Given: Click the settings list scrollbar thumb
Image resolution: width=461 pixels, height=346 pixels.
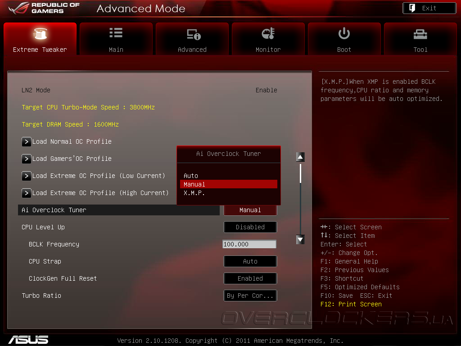Looking at the screenshot, I should tap(300, 173).
